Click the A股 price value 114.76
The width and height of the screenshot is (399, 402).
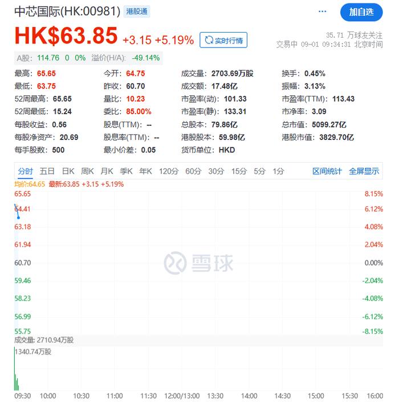48,58
